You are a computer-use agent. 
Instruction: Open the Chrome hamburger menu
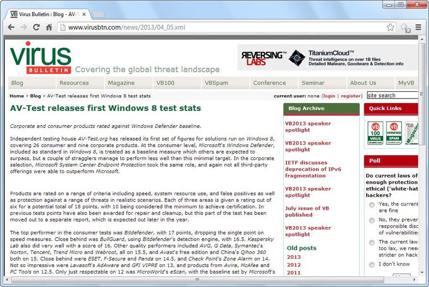point(418,27)
